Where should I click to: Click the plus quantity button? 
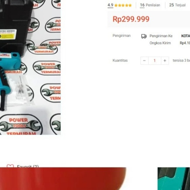coord(165,61)
